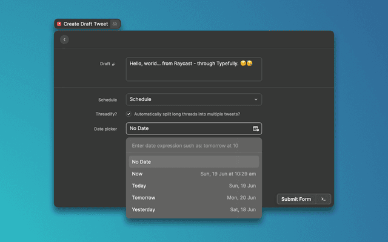
Task: Click the red Typefully command icon
Action: [59, 24]
